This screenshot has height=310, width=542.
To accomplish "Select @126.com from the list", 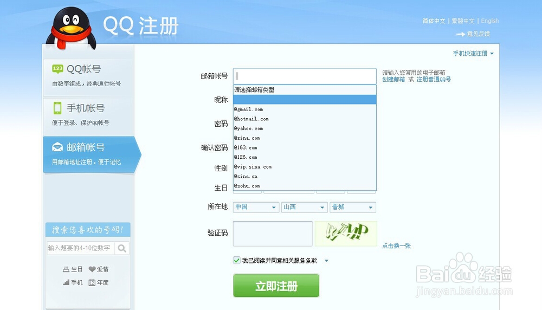I will point(305,157).
